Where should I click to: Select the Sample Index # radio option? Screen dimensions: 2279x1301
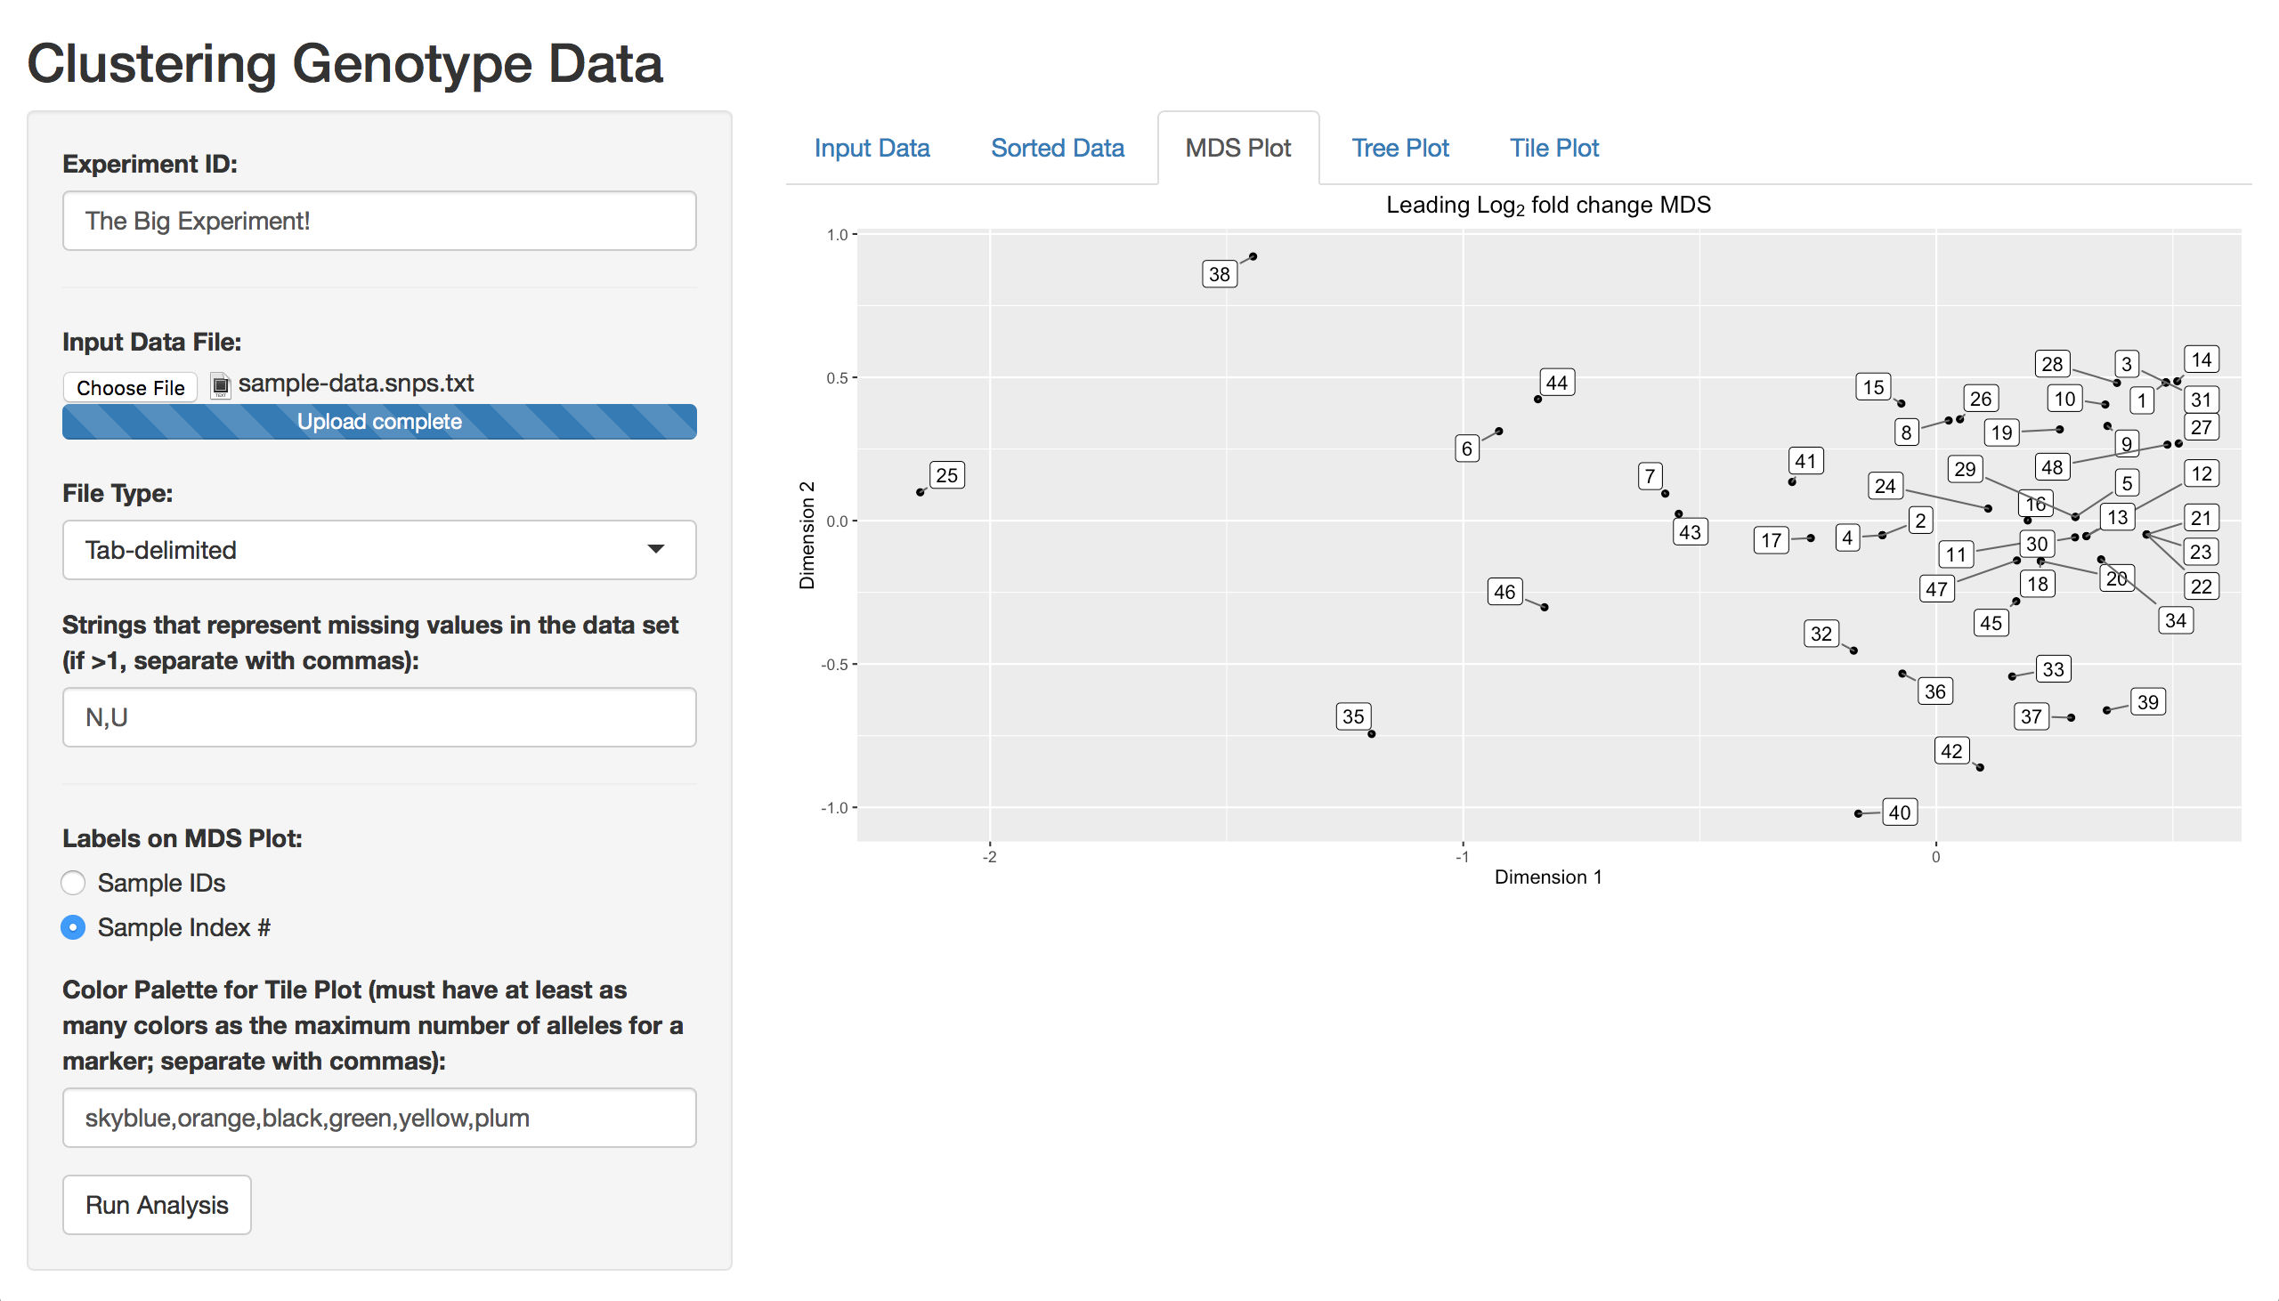pos(73,927)
